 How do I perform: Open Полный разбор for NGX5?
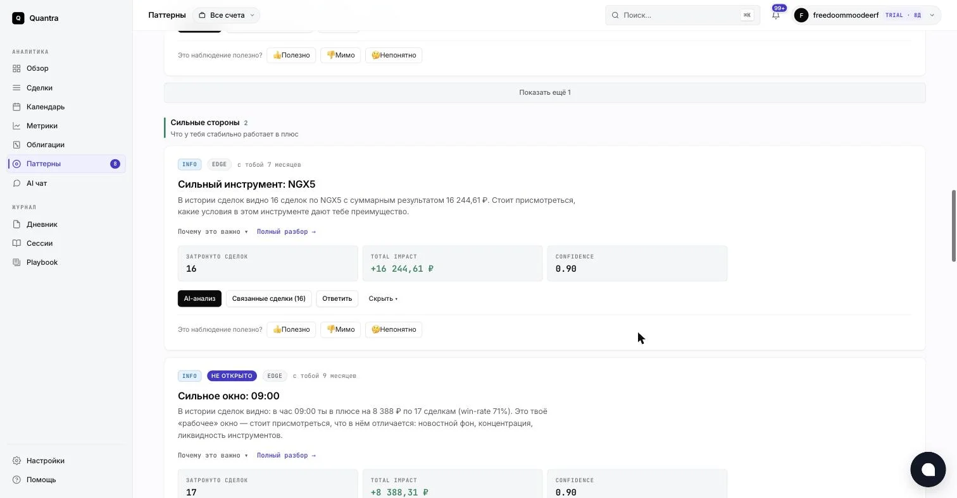pos(286,232)
